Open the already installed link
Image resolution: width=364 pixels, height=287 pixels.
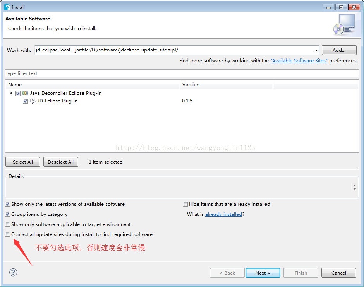coord(223,214)
